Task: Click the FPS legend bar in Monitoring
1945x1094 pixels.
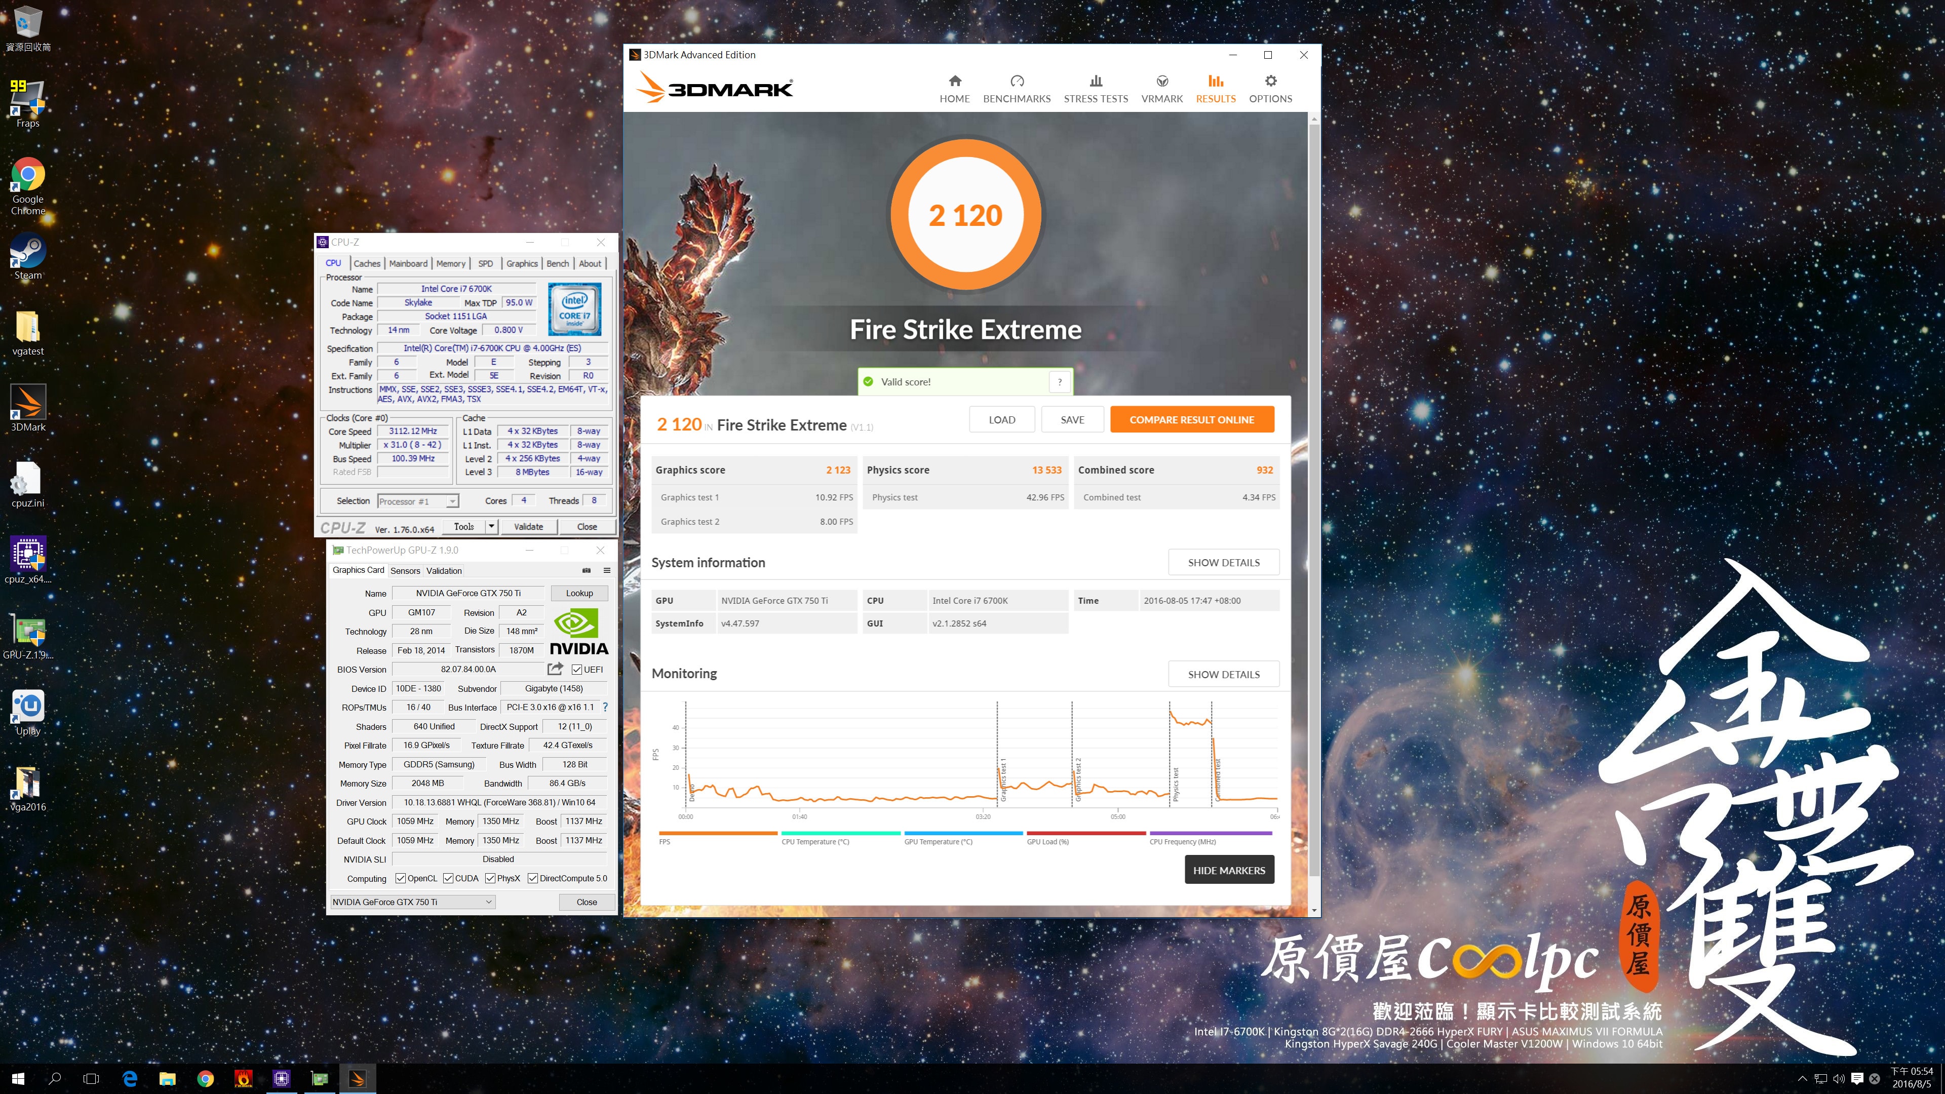Action: point(717,834)
